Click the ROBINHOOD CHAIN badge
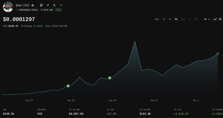The width and height of the screenshot is (223, 118). (x=27, y=10)
